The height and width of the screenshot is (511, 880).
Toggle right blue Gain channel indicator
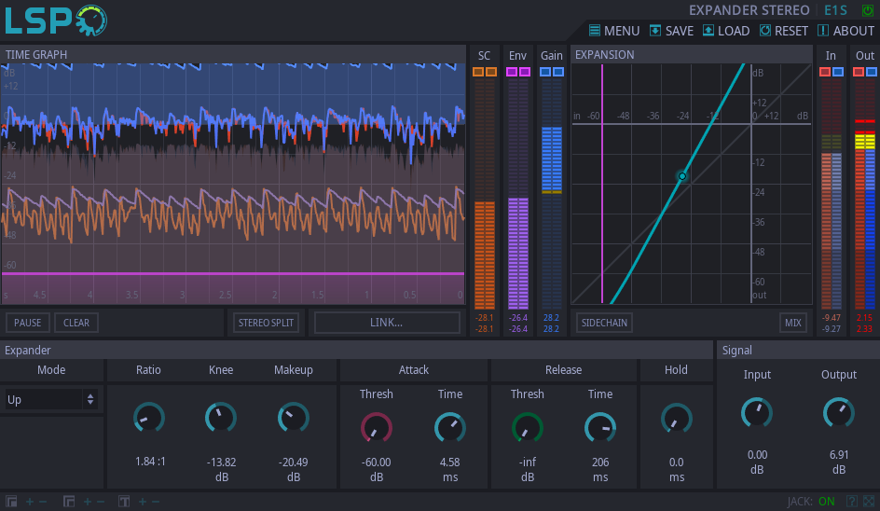pos(557,72)
